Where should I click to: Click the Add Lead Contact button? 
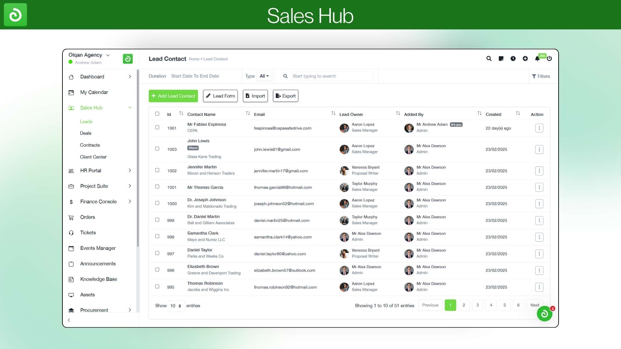[173, 96]
